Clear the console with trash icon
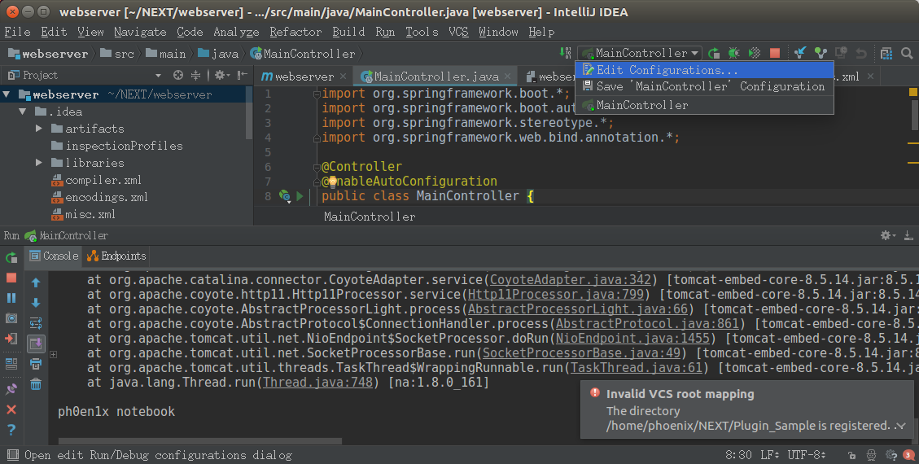 click(36, 384)
